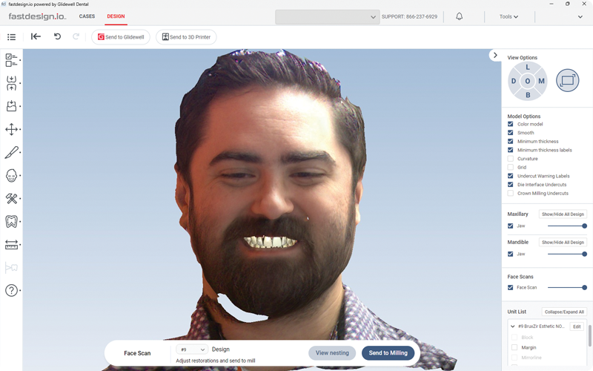Collapse the right side panel chevron

tap(495, 55)
